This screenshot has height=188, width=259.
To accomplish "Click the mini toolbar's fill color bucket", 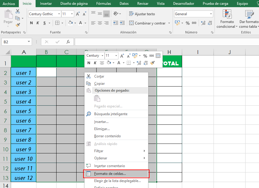I will (x=109, y=63).
